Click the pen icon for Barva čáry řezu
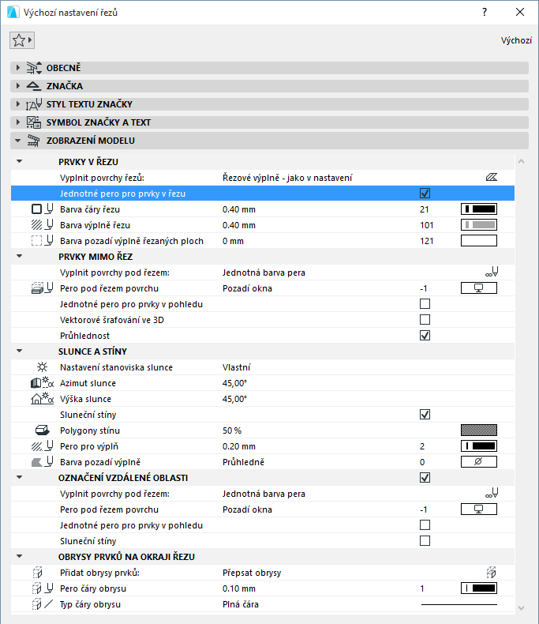 [42, 209]
